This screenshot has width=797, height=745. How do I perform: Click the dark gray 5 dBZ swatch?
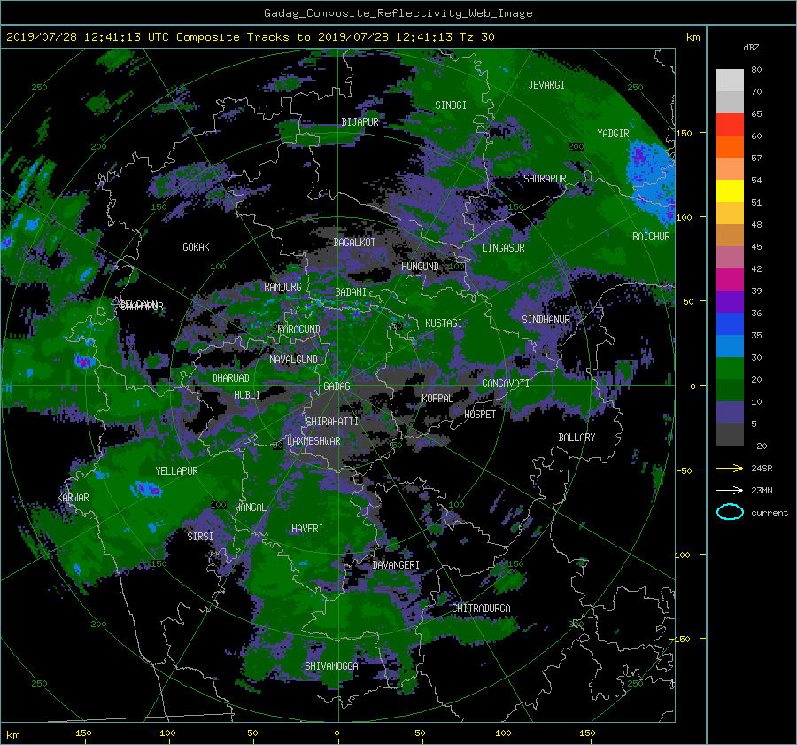click(x=730, y=435)
